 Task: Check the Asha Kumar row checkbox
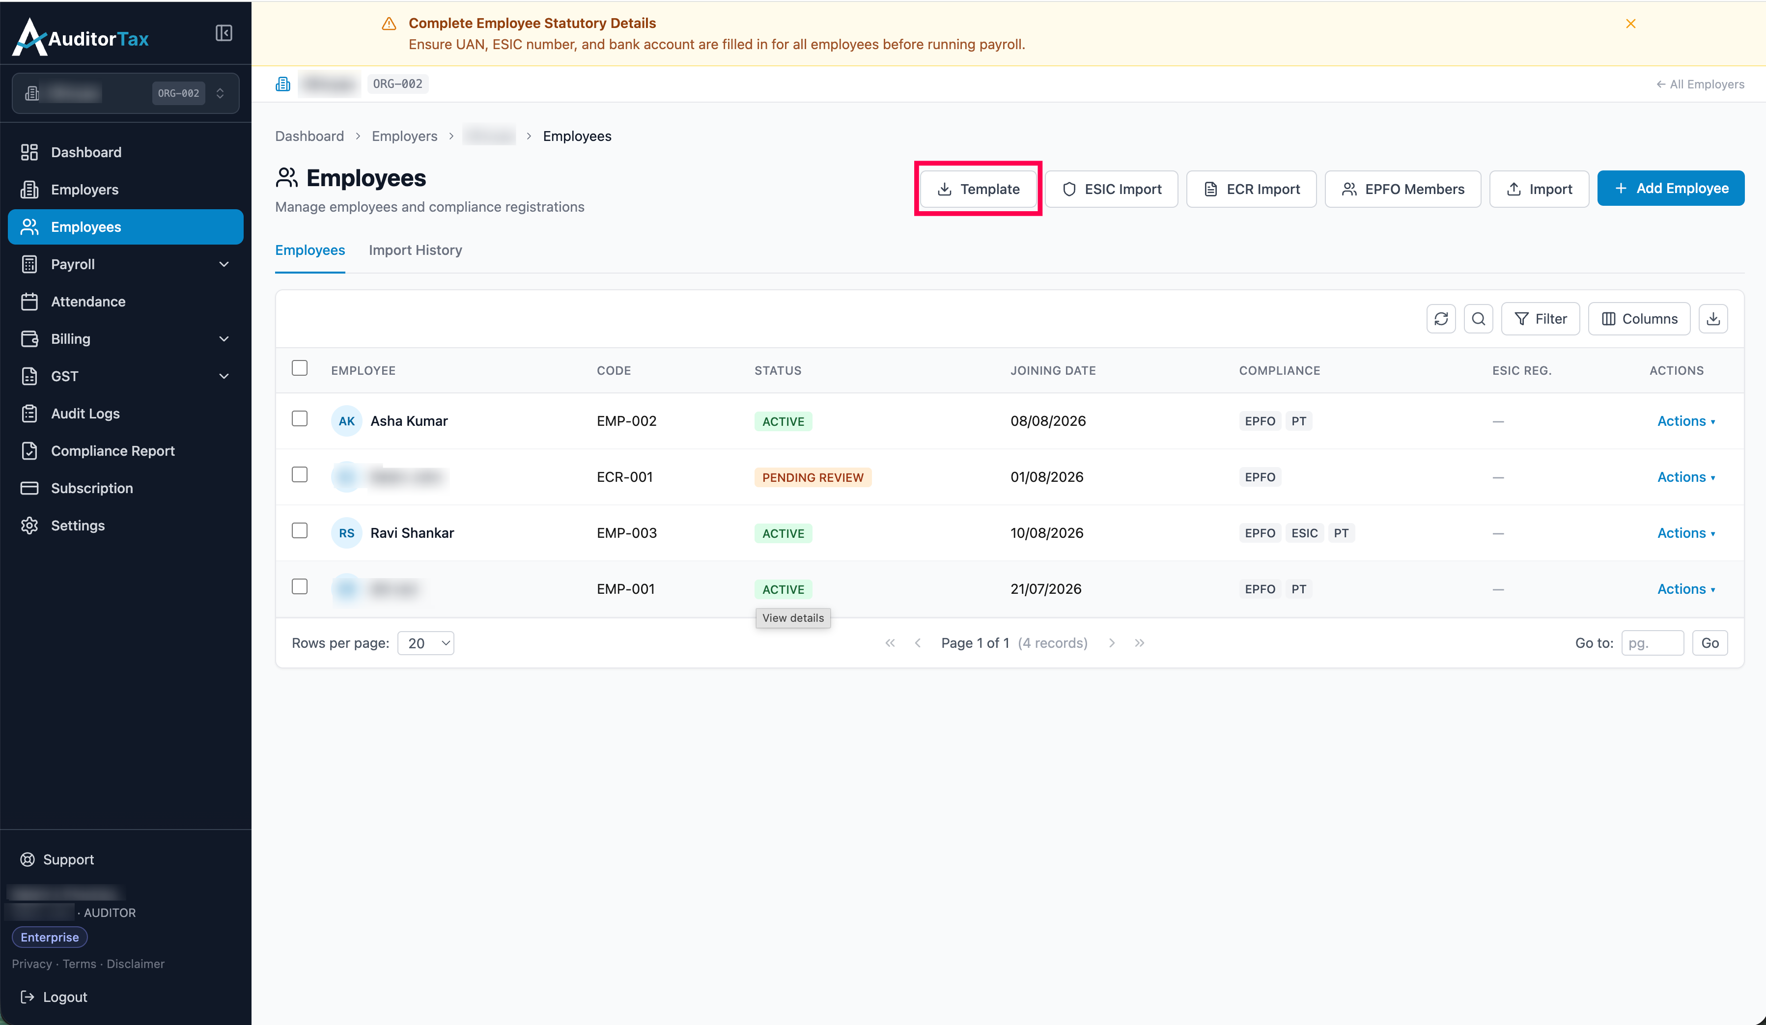[299, 418]
